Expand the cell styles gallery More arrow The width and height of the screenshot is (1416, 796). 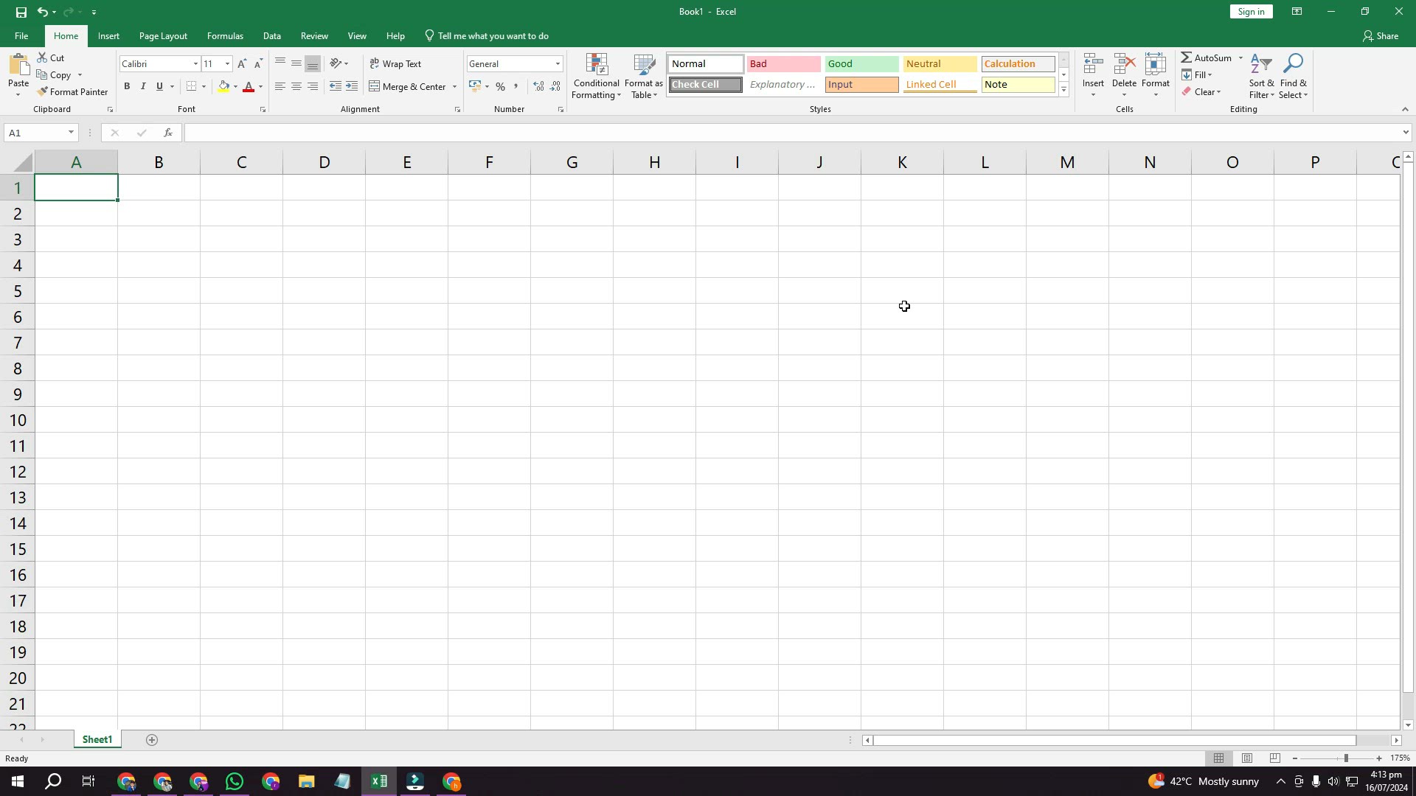coord(1063,90)
